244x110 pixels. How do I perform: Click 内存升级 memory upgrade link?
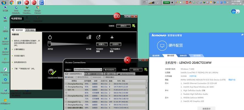(x=193, y=76)
